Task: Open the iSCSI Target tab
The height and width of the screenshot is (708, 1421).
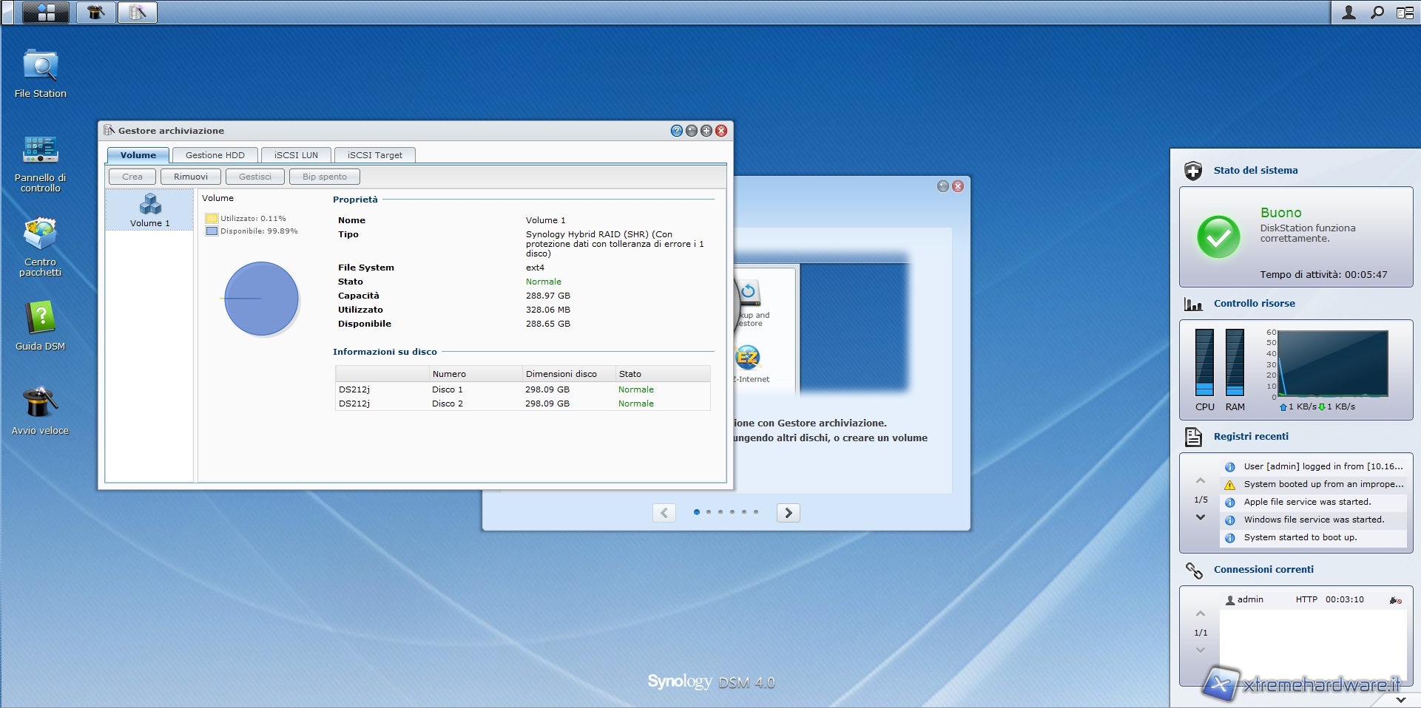Action: (x=374, y=155)
